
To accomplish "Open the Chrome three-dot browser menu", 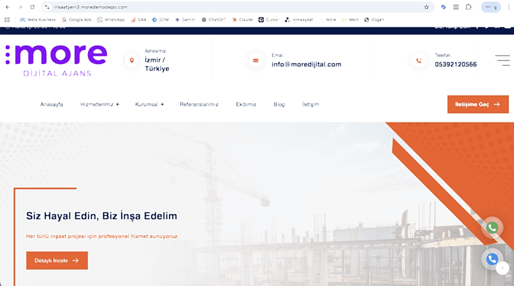I will 509,7.
